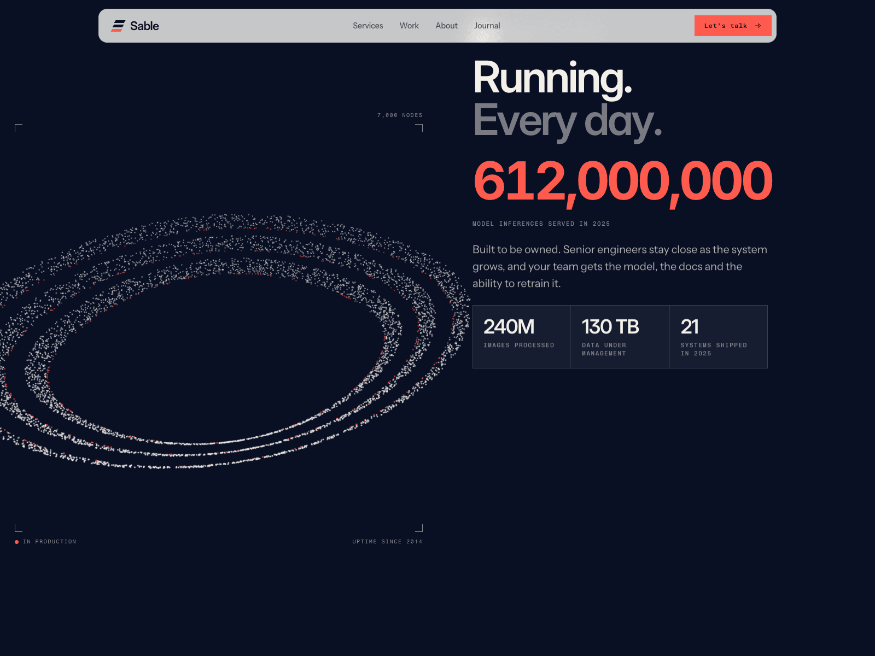Viewport: 875px width, 656px height.
Task: Click the SYSTEMS SHIPPED IN 2025 label
Action: tap(714, 349)
